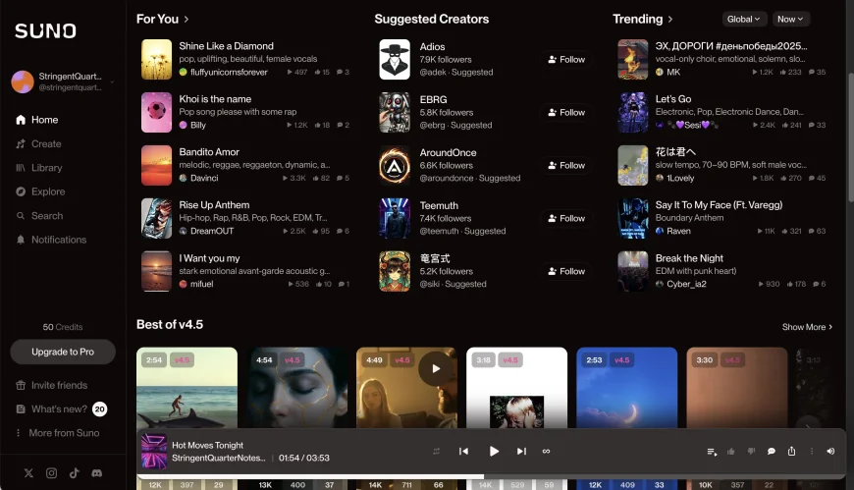Skip to the next track
Image resolution: width=854 pixels, height=490 pixels.
coord(521,452)
